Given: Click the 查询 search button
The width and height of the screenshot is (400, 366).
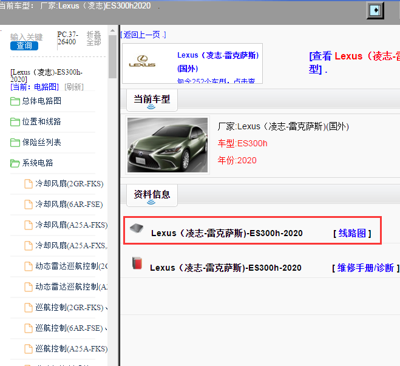Looking at the screenshot, I should [24, 46].
